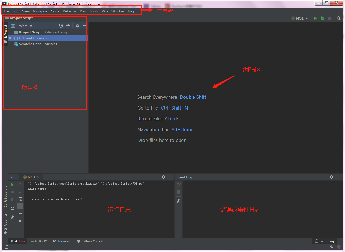Click the stop icon in Run panel
This screenshot has height=252, width=345.
12,192
